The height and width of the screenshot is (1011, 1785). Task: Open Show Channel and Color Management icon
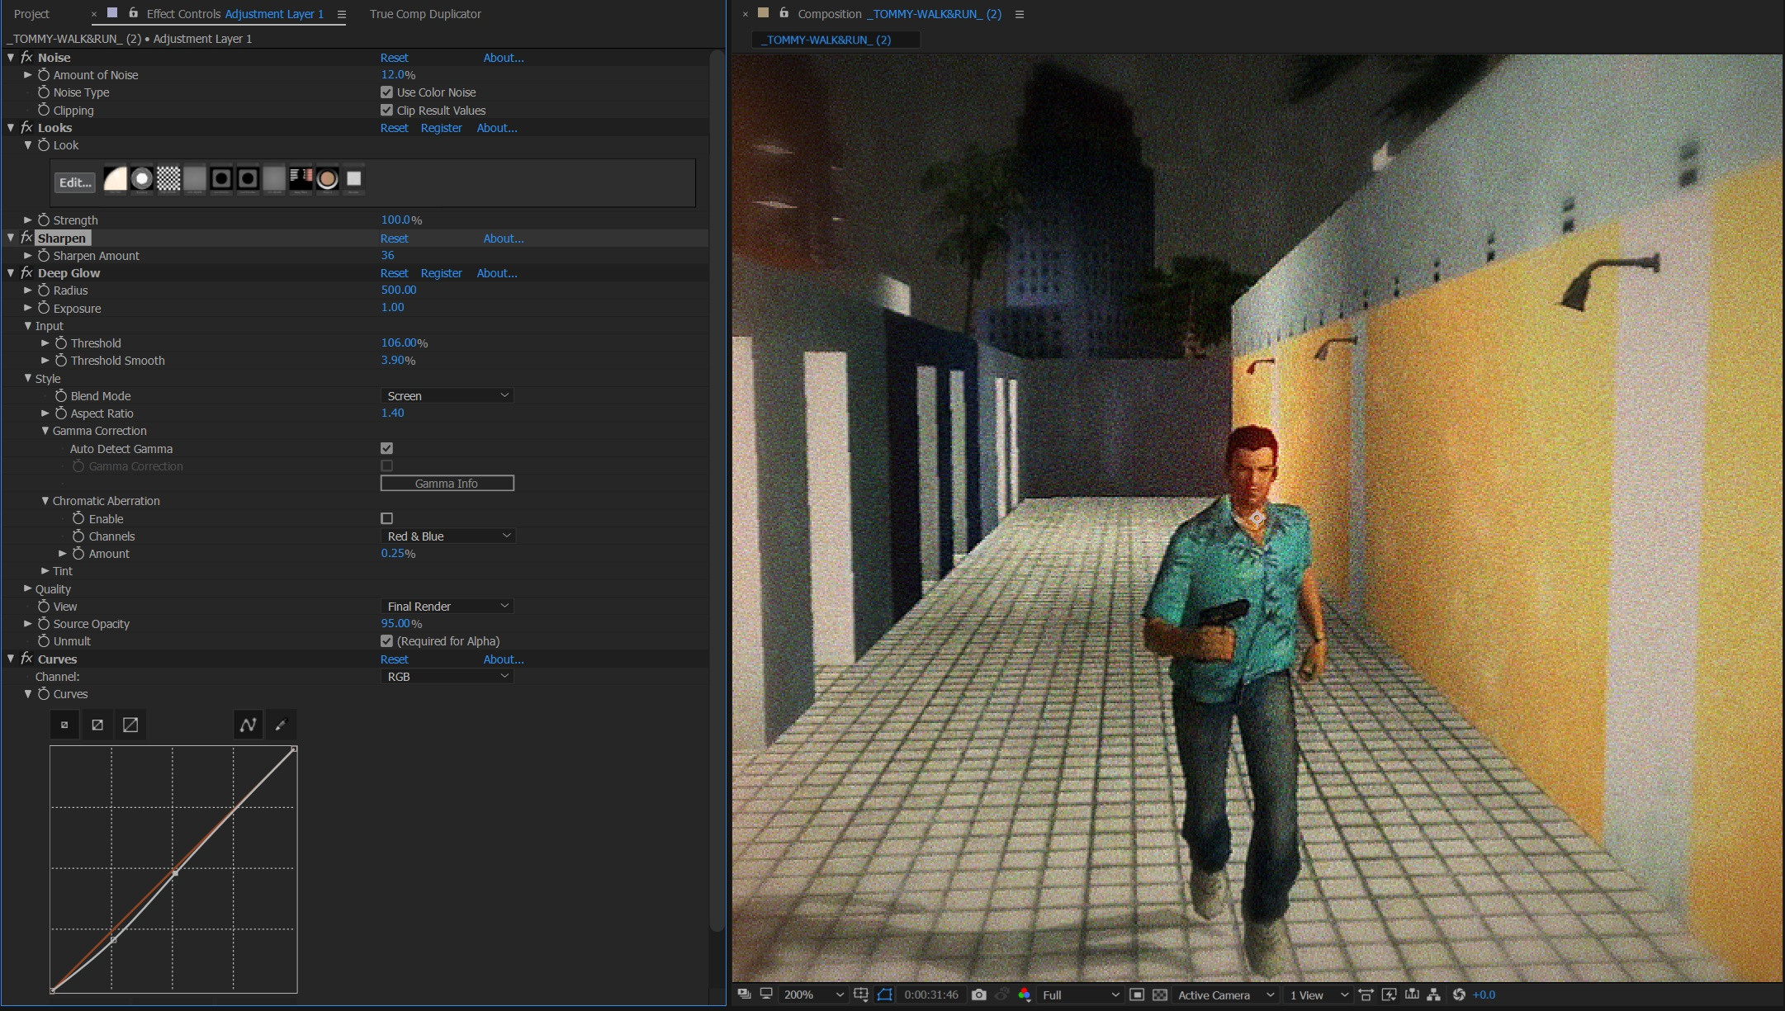click(x=1025, y=994)
